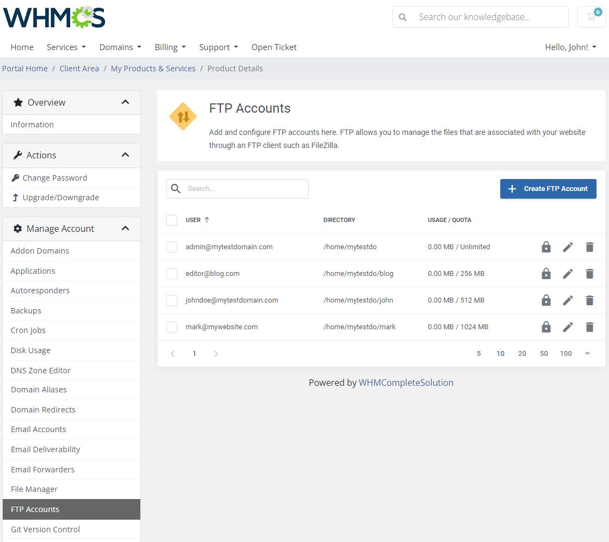Check the editor@blog.com row checkbox
The width and height of the screenshot is (609, 542).
[172, 274]
